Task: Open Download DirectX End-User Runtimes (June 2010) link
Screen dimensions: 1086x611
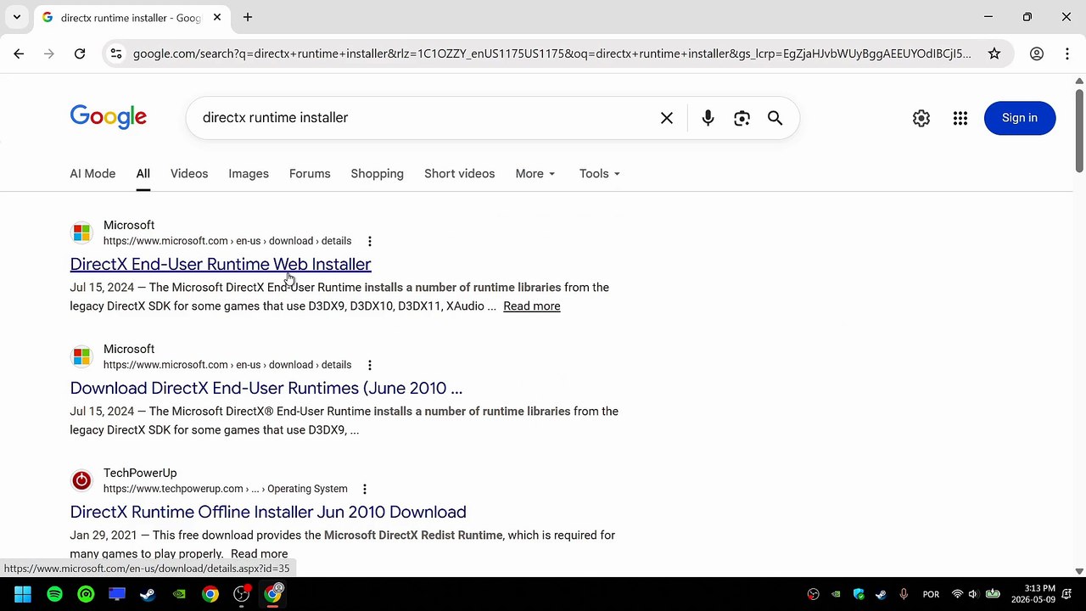Action: click(266, 388)
